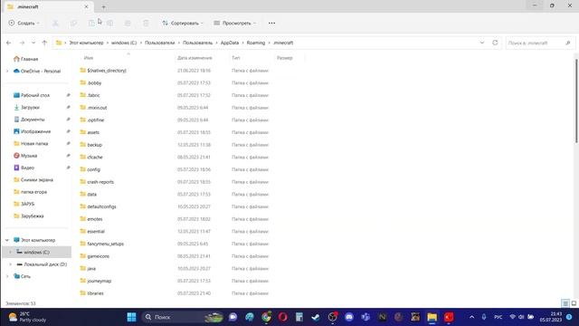
Task: Expand windows (C:) drive node
Action: click(10, 252)
